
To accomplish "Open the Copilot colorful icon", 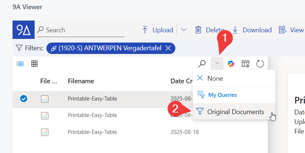I will click(x=231, y=64).
